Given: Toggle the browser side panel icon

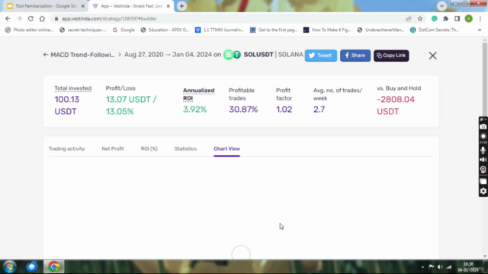Looking at the screenshot, I should tap(457, 18).
